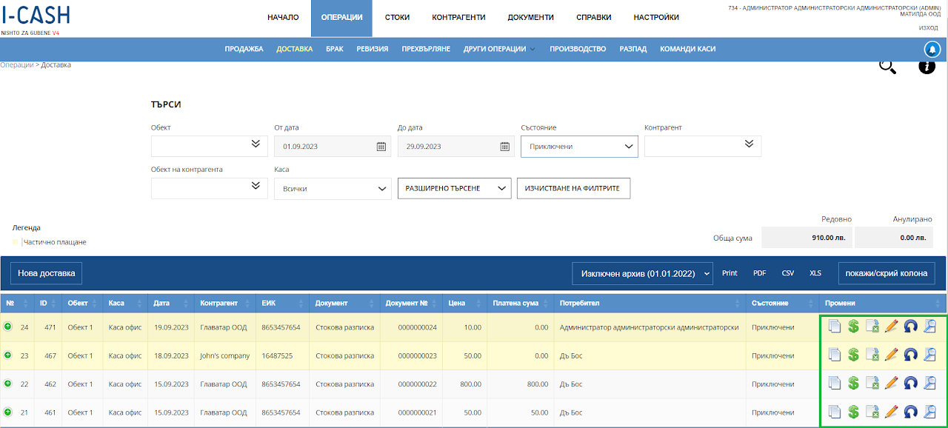Click the ИЗХОД logout link
948x428 pixels.
tap(928, 27)
